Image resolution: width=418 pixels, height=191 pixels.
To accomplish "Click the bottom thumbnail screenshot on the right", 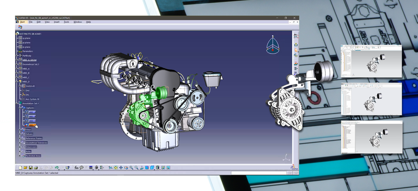I will tap(372, 137).
